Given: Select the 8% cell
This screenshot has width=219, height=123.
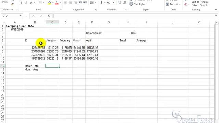Looking at the screenshot, I should point(128,33).
